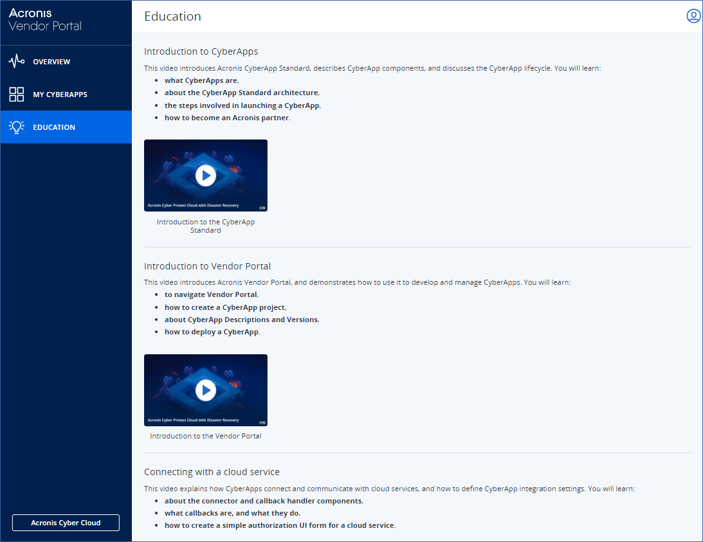Screen dimensions: 703x542
Task: Click the My CyberApps grid icon
Action: [17, 94]
